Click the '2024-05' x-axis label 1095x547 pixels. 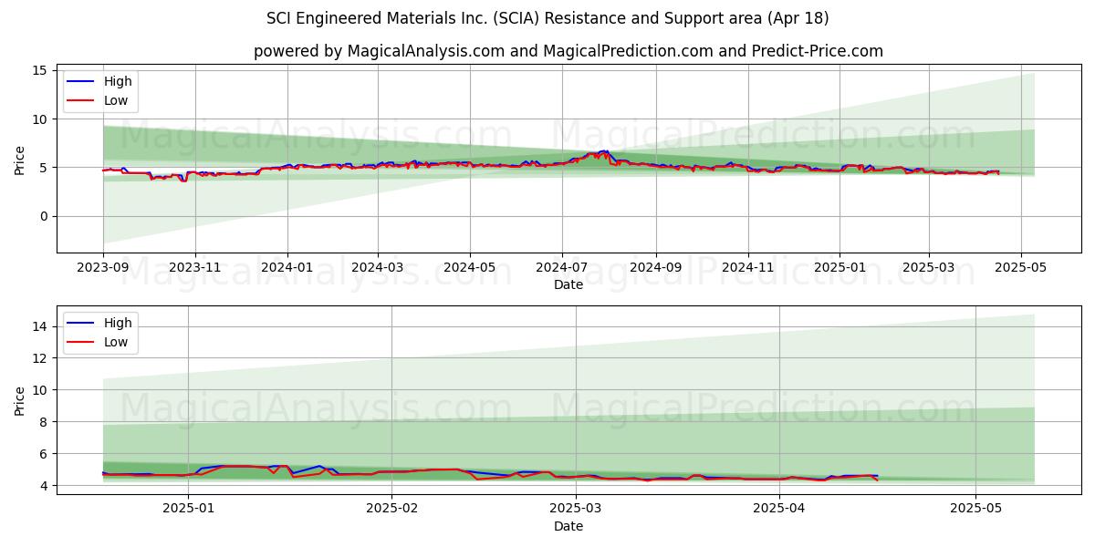pos(470,268)
